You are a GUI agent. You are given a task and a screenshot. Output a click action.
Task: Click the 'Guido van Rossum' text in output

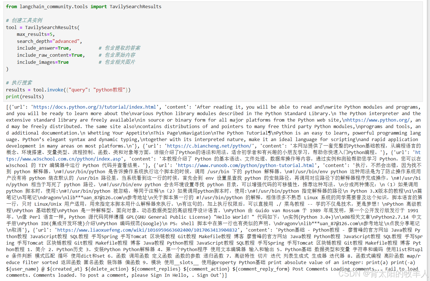point(277,210)
